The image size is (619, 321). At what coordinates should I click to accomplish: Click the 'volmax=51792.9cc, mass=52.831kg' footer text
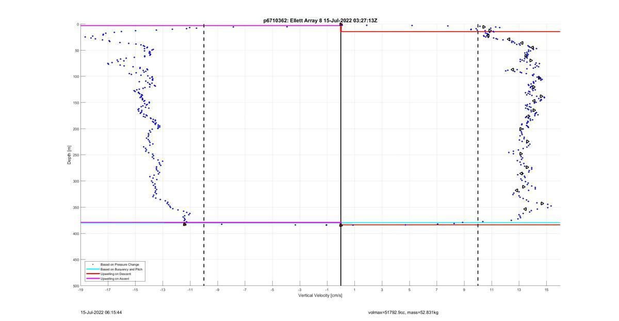point(403,312)
